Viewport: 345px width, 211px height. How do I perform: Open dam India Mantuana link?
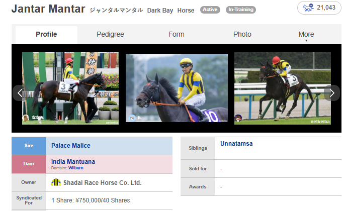point(73,162)
